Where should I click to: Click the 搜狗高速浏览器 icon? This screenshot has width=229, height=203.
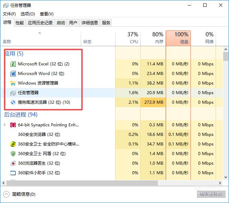[x=13, y=102]
